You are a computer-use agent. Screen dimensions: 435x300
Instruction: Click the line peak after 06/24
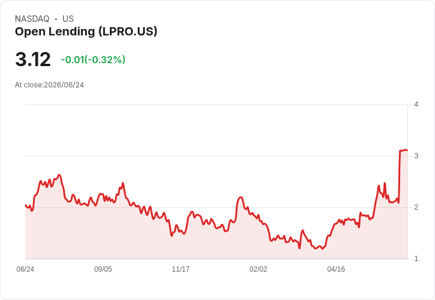59,175
